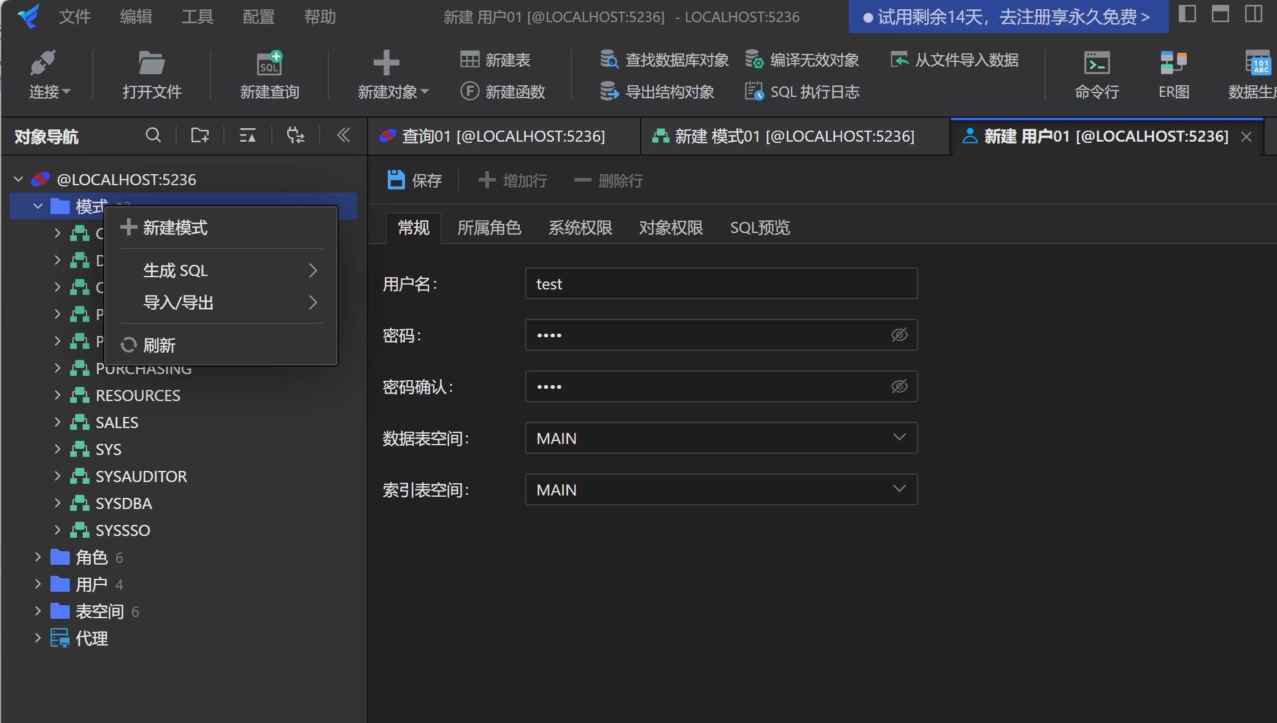1277x723 pixels.
Task: Toggle the right sidebar layout icon
Action: click(1253, 13)
